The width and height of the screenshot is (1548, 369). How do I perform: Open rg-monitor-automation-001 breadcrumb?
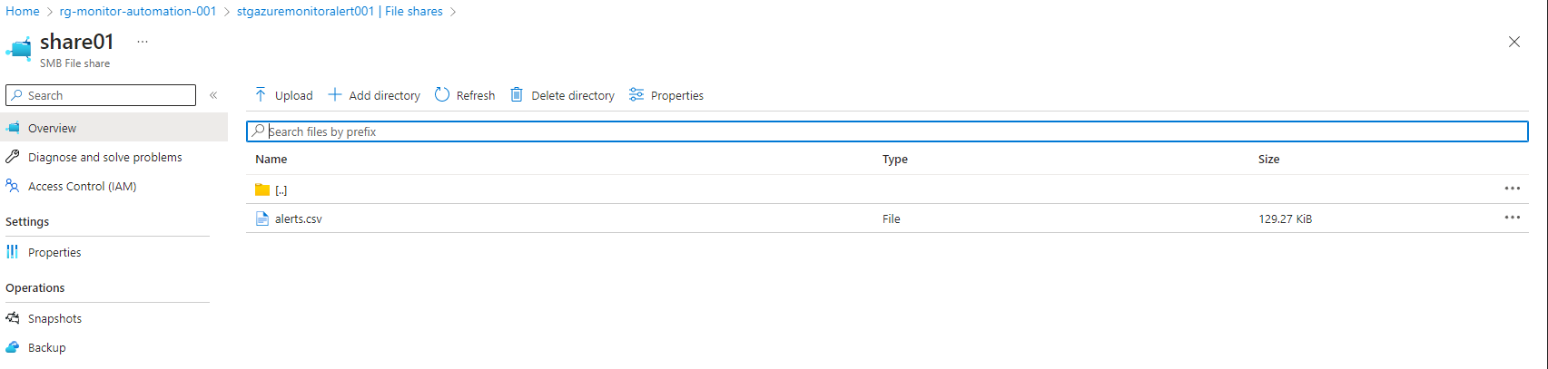tap(138, 11)
